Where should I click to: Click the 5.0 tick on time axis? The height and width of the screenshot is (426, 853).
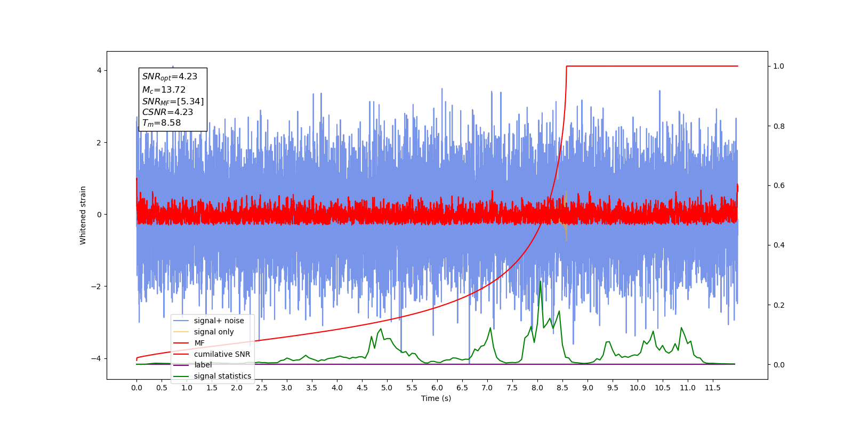tap(387, 388)
